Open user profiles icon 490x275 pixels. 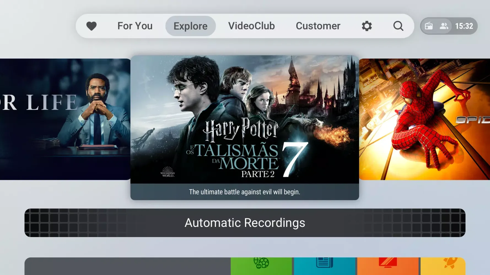click(x=444, y=26)
